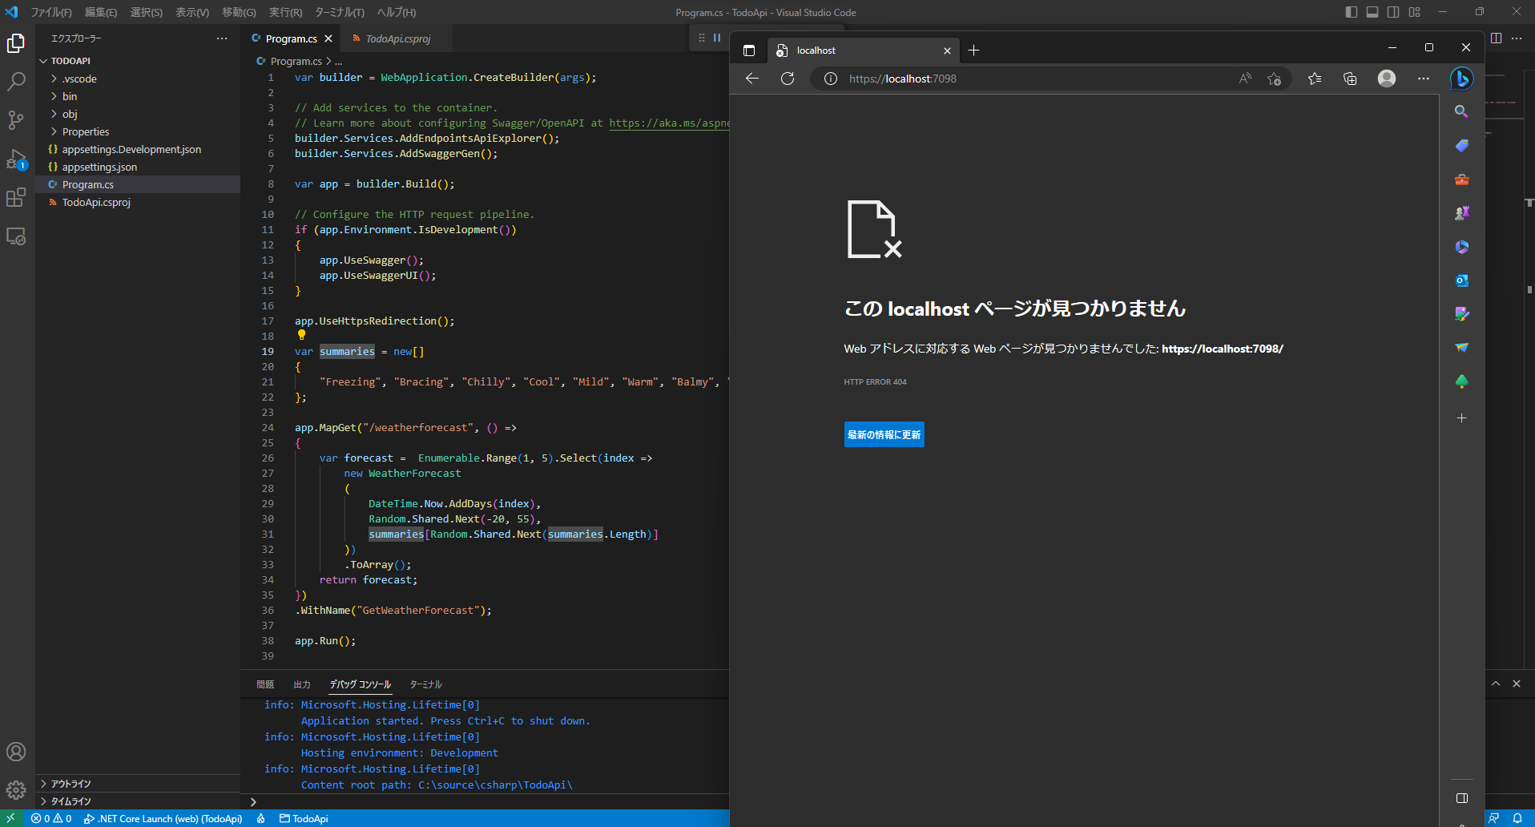Image resolution: width=1535 pixels, height=827 pixels.
Task: Open the Run and Debug view
Action: (x=16, y=159)
